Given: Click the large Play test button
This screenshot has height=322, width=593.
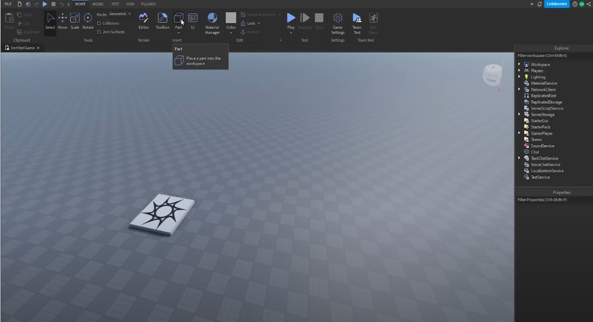Looking at the screenshot, I should (x=291, y=18).
